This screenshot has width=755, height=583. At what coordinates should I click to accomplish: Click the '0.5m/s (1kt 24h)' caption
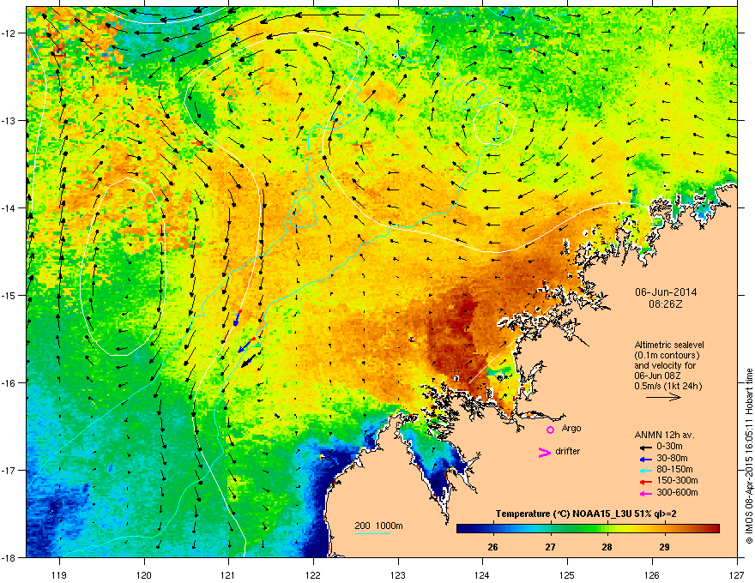tap(667, 387)
